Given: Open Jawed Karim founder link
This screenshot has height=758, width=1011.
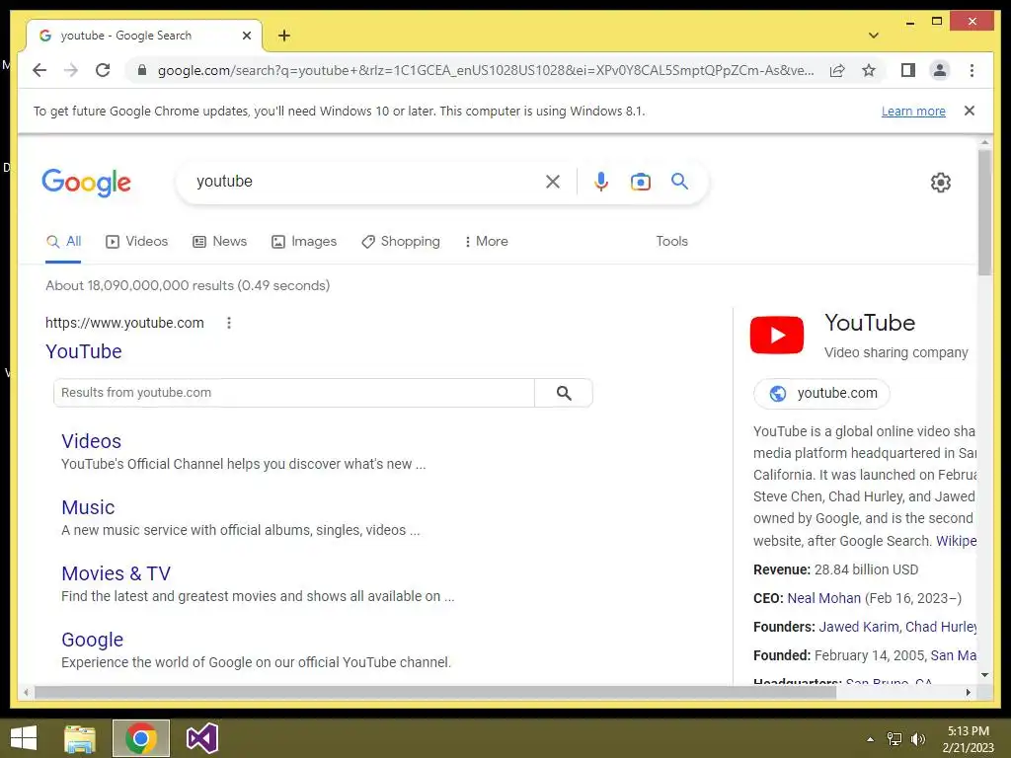Looking at the screenshot, I should click(x=858, y=627).
